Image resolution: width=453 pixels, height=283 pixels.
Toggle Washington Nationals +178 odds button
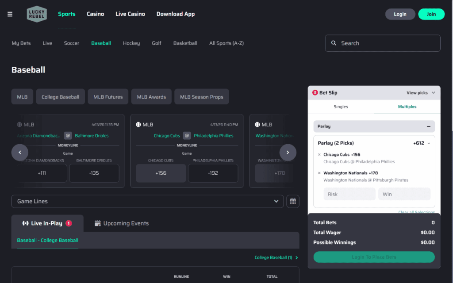pos(274,173)
